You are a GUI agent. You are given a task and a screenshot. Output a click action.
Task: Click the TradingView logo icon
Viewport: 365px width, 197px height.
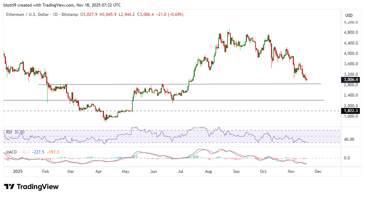9,187
